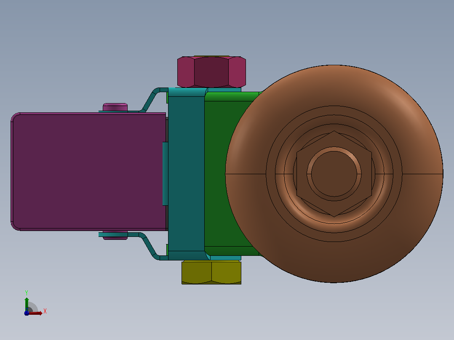Screen dimensions: 454x340
Task: Select the brown hex nut at wheel center
Action: tap(334, 174)
